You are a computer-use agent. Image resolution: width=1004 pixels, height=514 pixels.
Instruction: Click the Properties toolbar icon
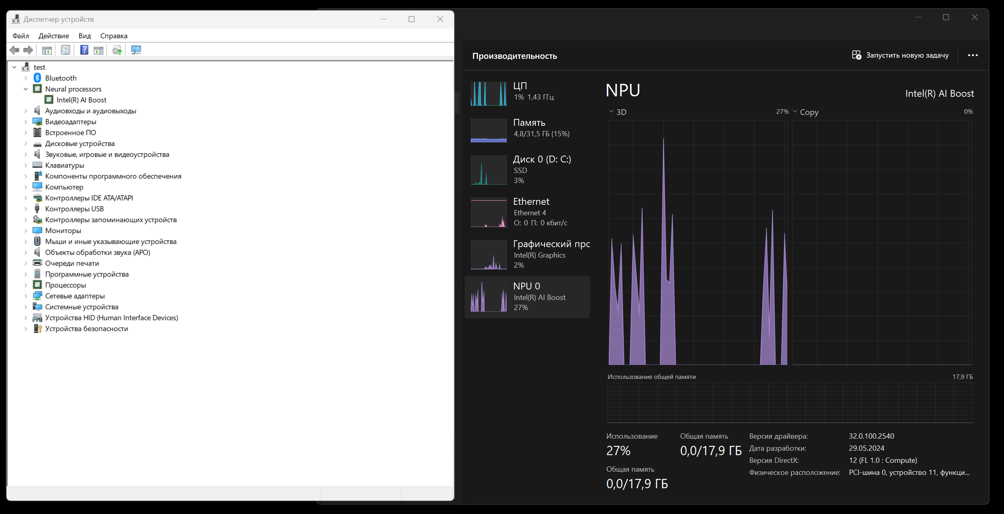65,50
